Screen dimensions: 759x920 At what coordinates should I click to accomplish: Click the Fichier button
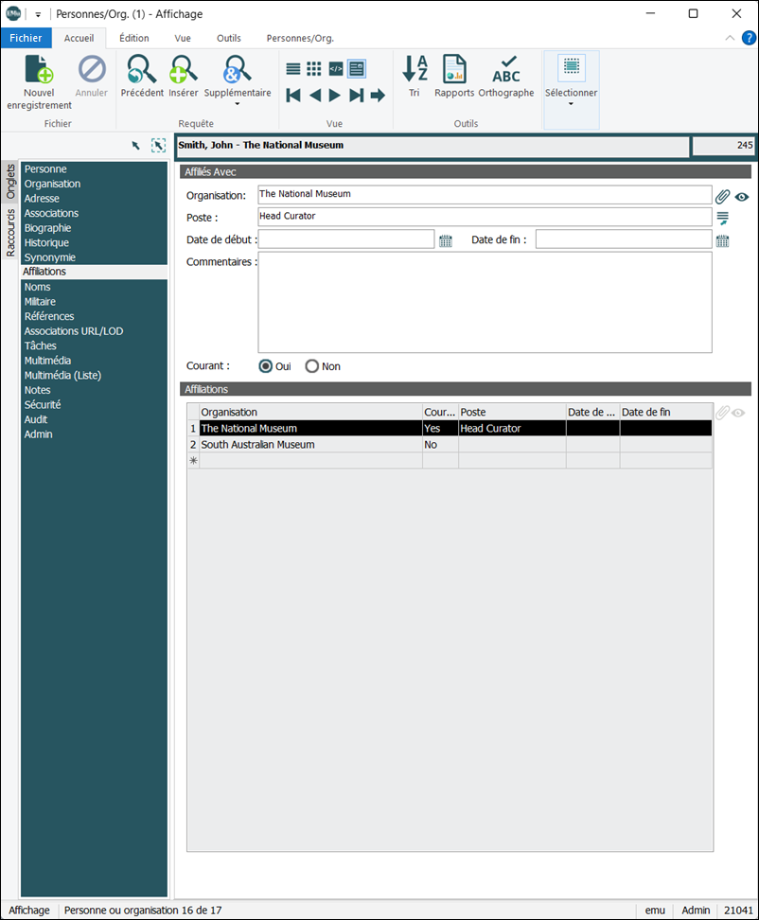(x=26, y=38)
